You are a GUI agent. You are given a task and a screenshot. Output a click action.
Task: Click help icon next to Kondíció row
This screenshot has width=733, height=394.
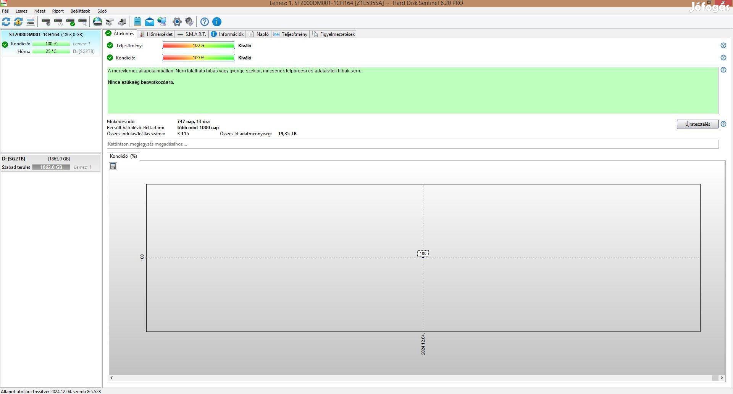723,58
